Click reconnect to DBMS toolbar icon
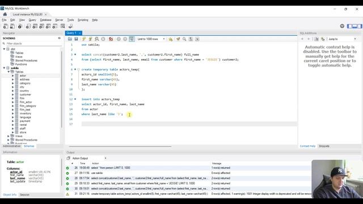The height and width of the screenshot is (204, 363). point(70,27)
